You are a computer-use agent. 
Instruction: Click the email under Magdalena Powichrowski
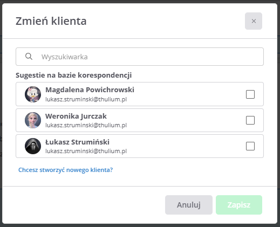tap(86, 99)
